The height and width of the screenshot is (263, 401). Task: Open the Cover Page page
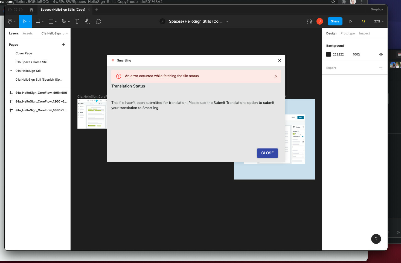[24, 53]
